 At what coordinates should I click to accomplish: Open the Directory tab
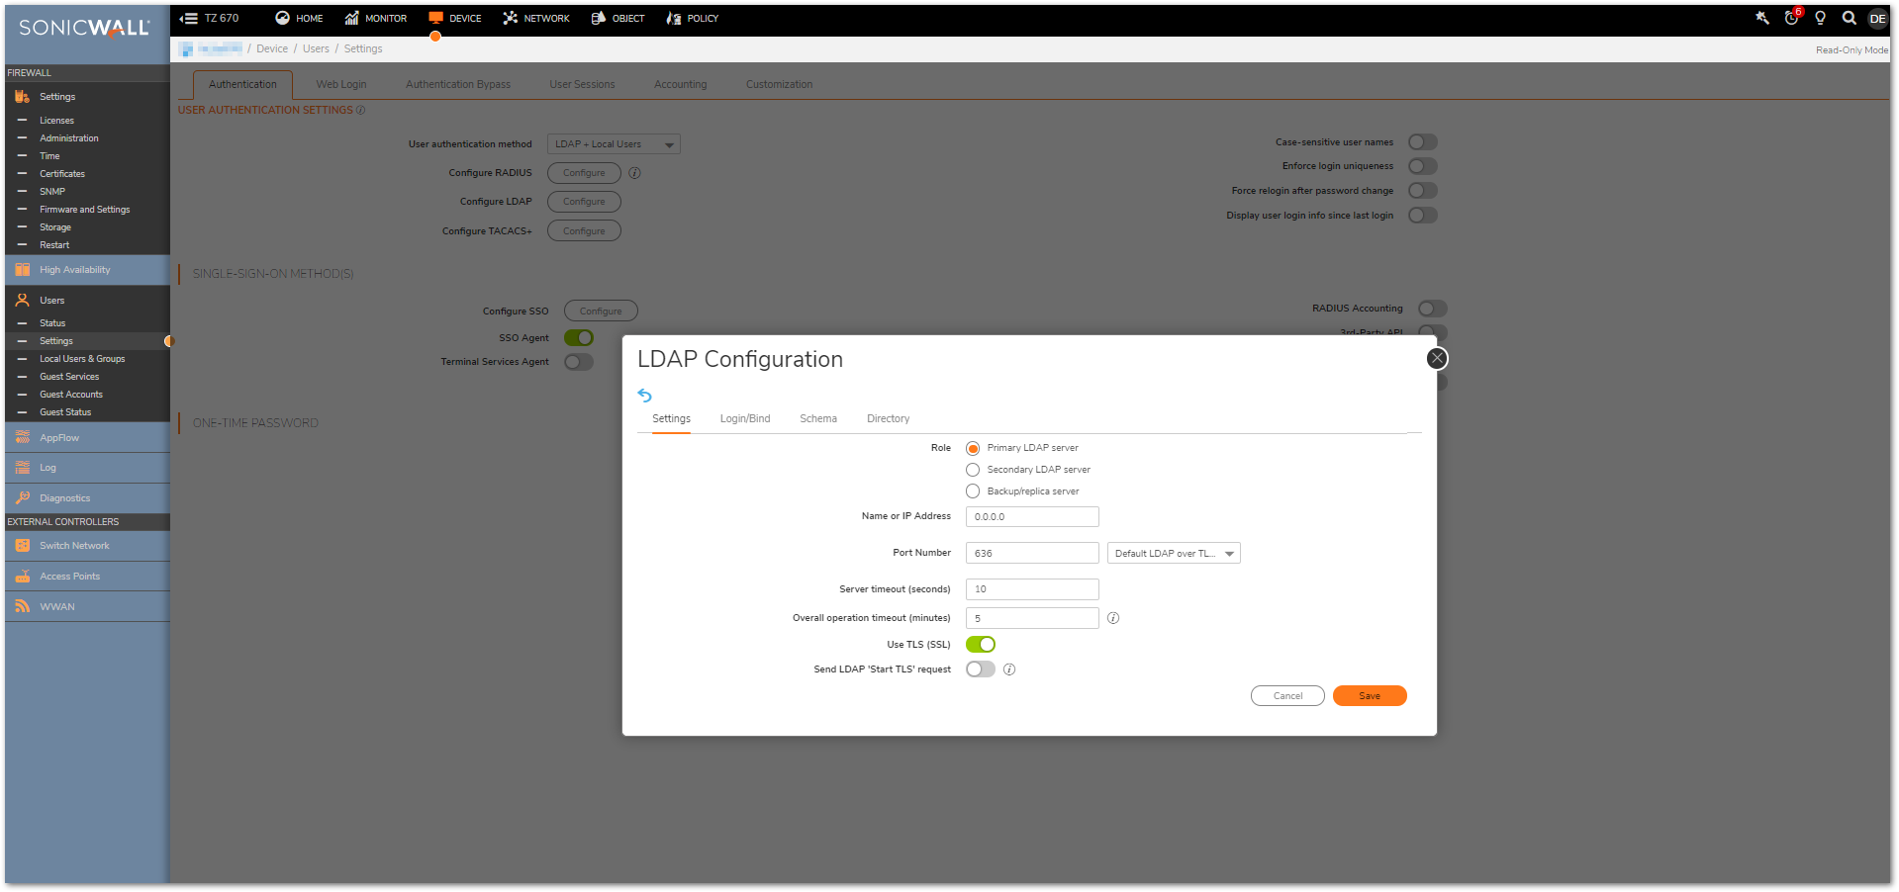coord(888,419)
